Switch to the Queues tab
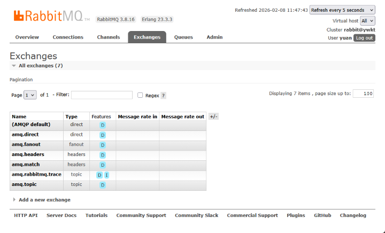The image size is (385, 233). (x=183, y=37)
